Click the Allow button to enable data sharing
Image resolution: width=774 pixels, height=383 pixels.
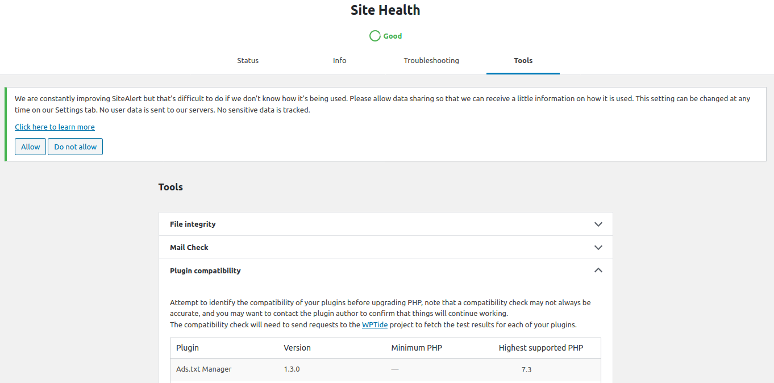[x=30, y=147]
